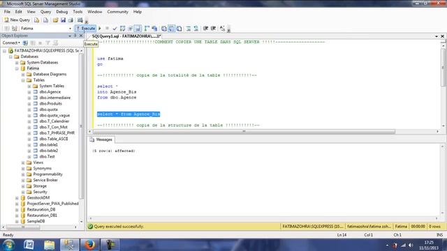The image size is (447, 251).
Task: Toggle Include Actual Execution Plan
Action: tap(147, 29)
